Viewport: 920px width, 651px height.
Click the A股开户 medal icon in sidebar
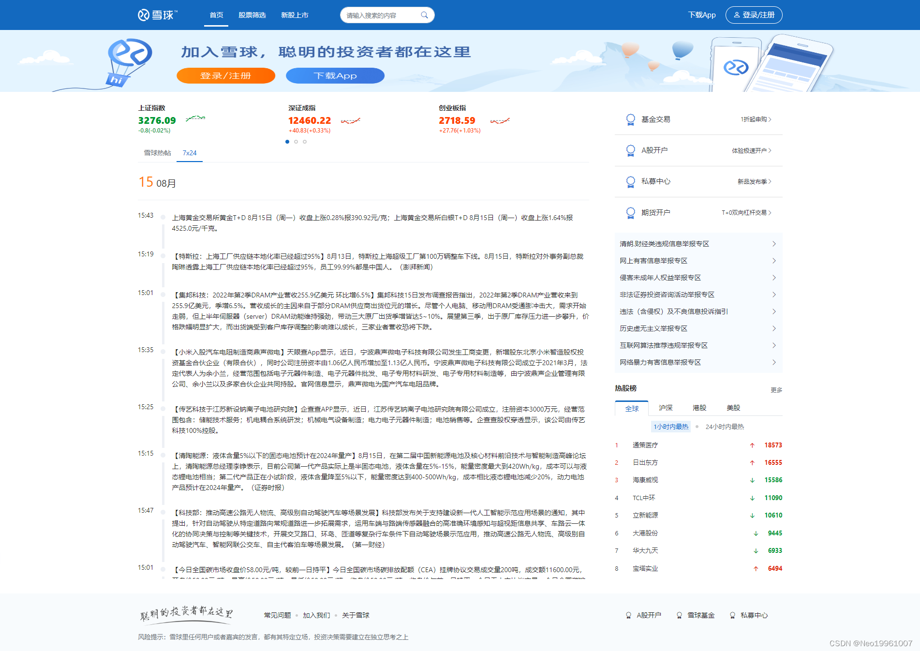[630, 150]
